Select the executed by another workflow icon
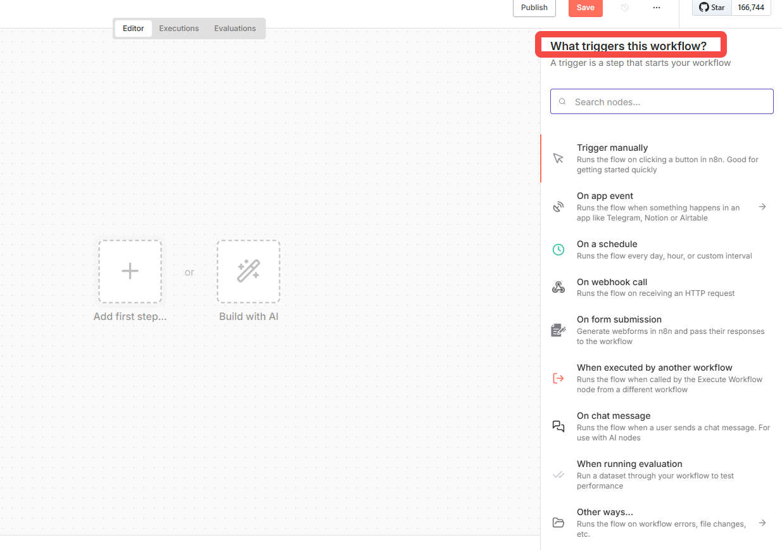 (x=558, y=378)
